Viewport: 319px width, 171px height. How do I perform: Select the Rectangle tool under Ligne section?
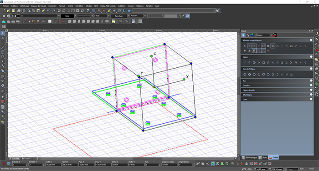[263, 63]
